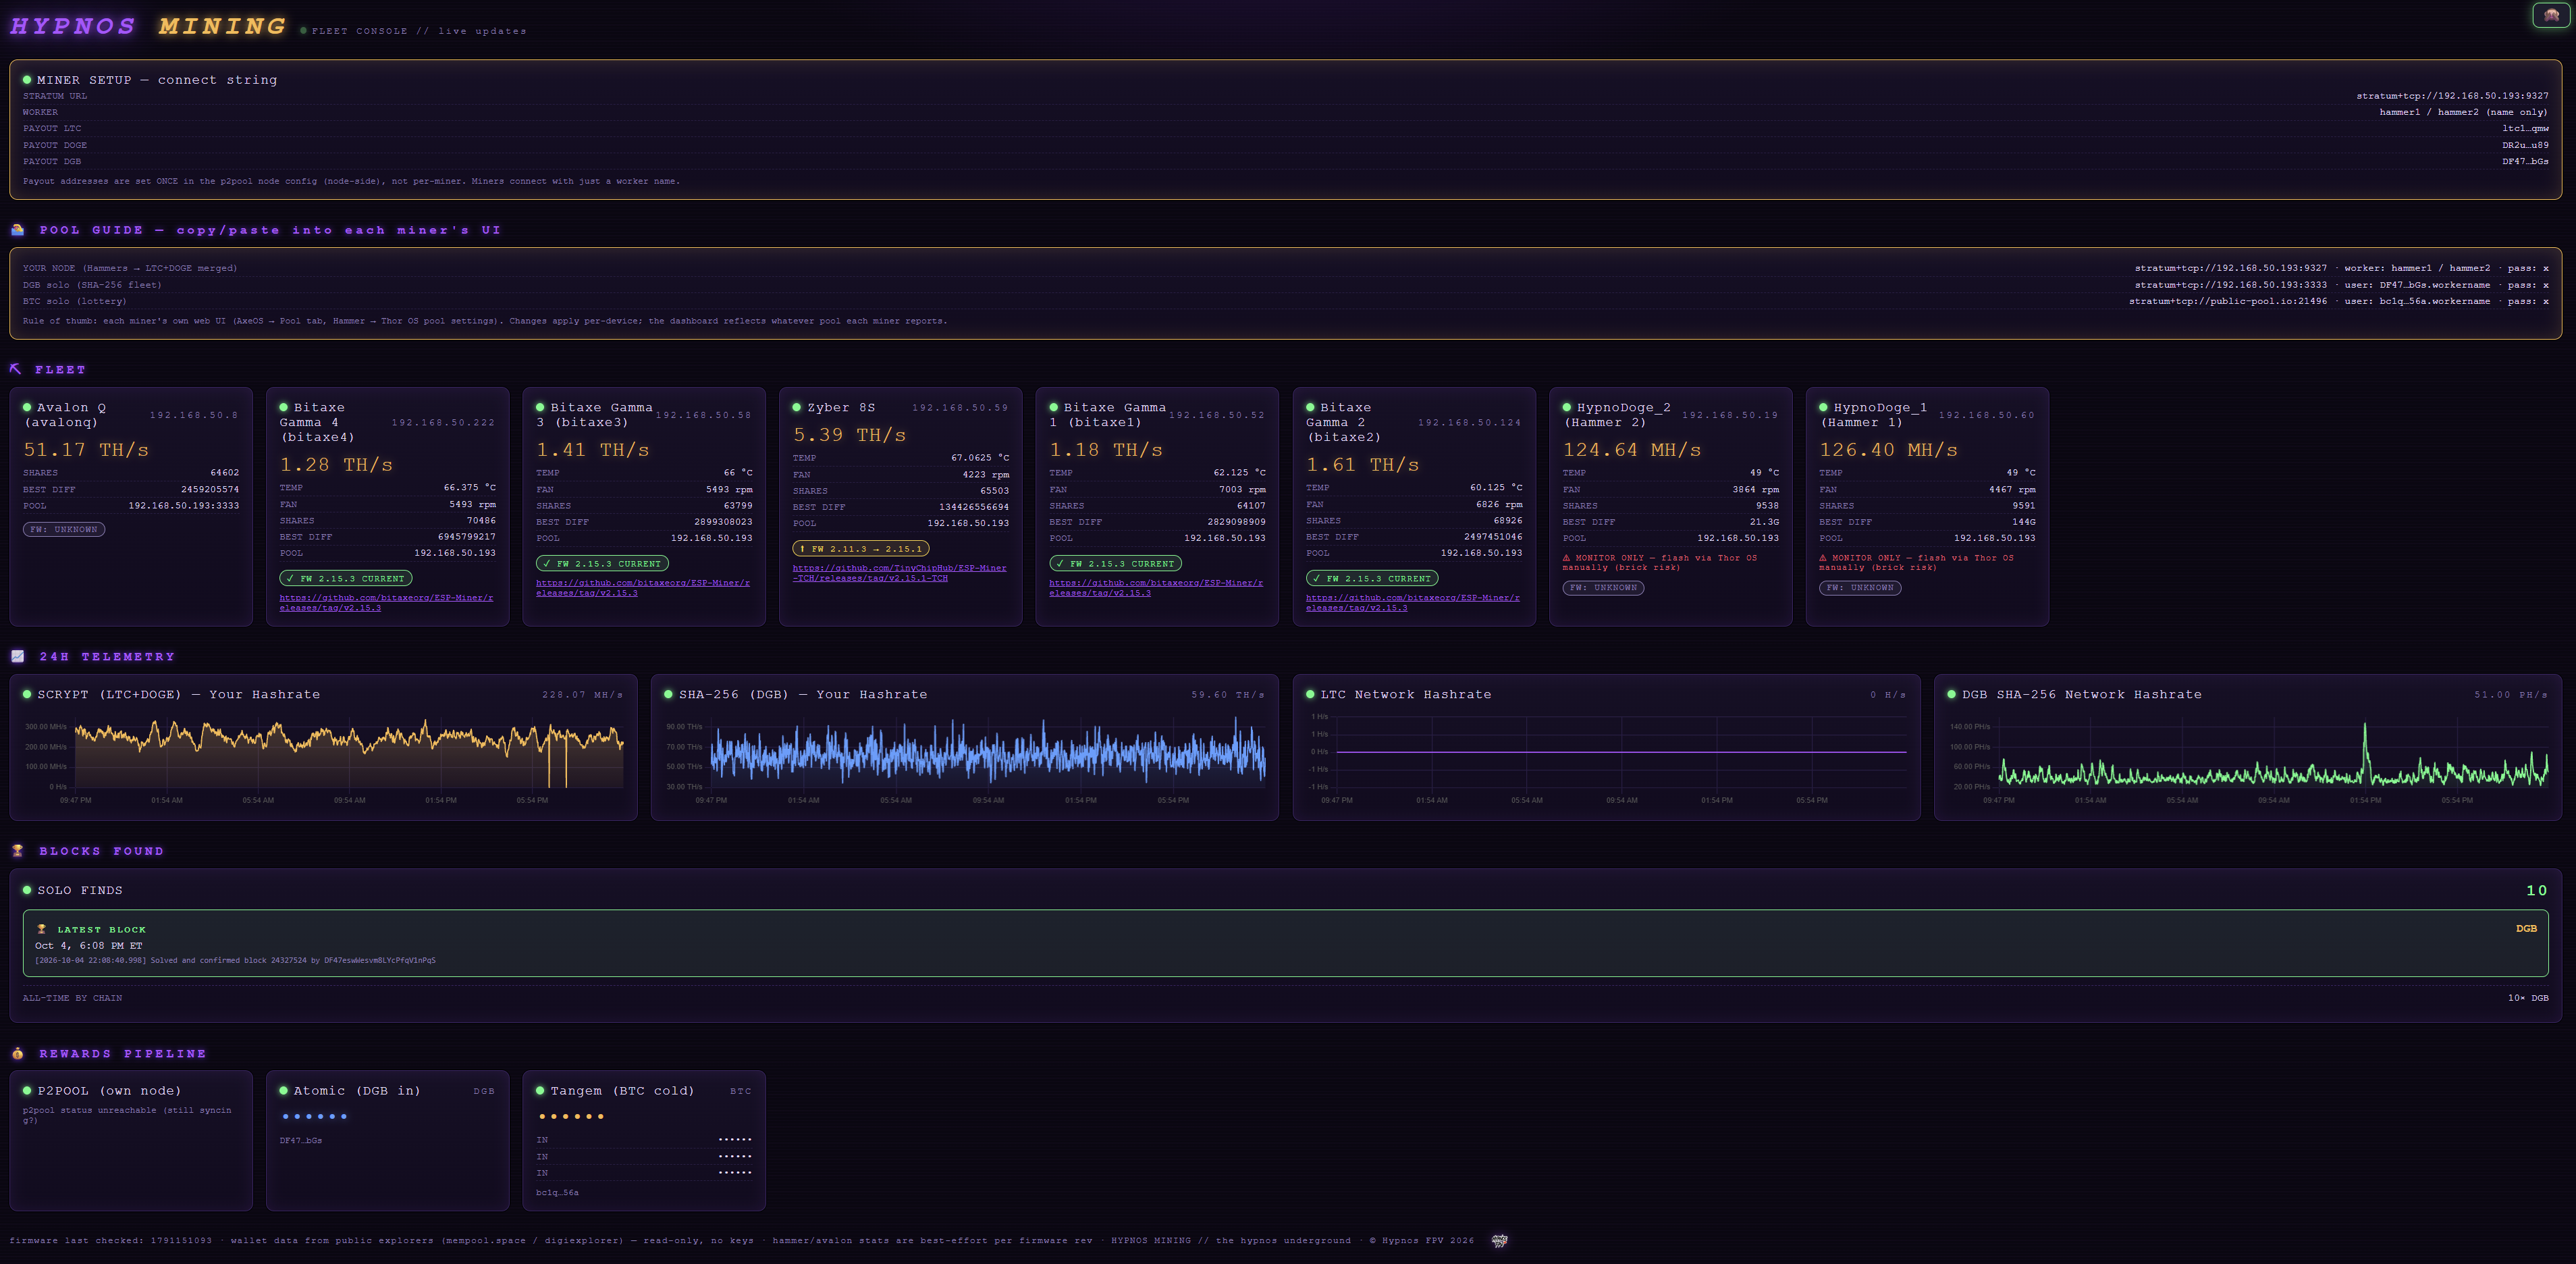Click the privacy mask button at top right
The width and height of the screenshot is (2576, 1264).
(2551, 15)
